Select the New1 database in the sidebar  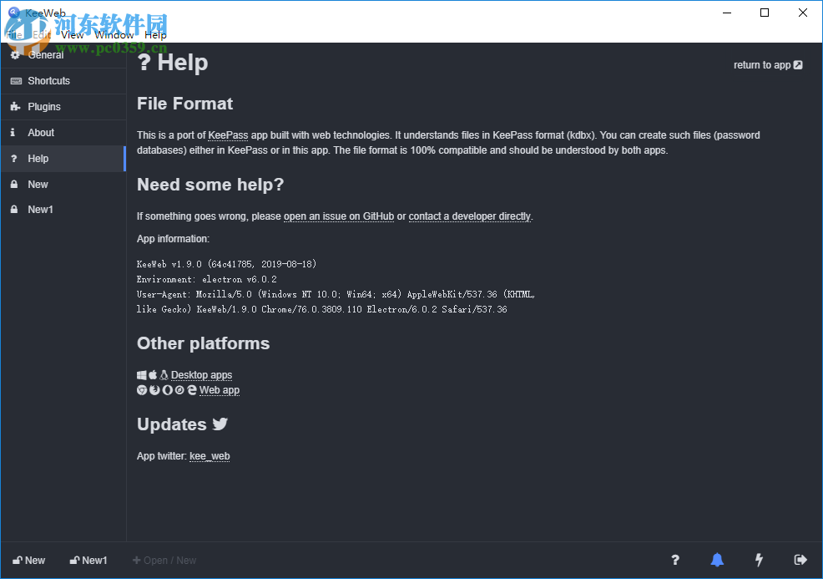click(42, 209)
